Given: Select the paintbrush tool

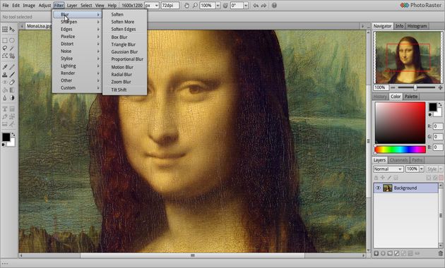Looking at the screenshot, I should pos(12,75).
